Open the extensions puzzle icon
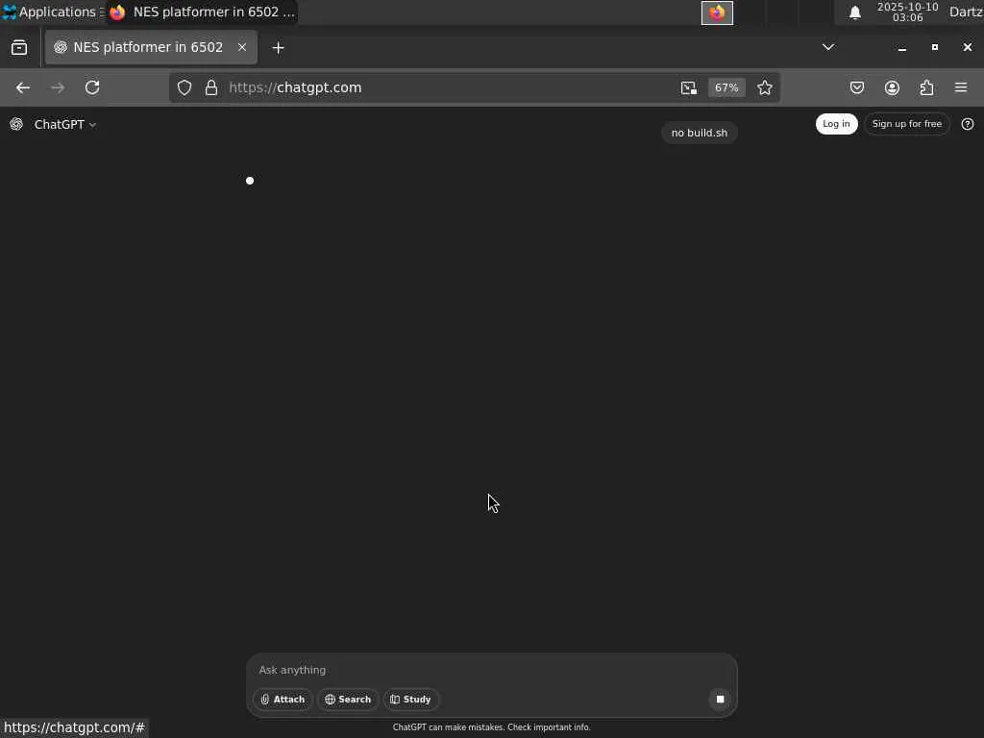The height and width of the screenshot is (738, 984). click(x=927, y=87)
